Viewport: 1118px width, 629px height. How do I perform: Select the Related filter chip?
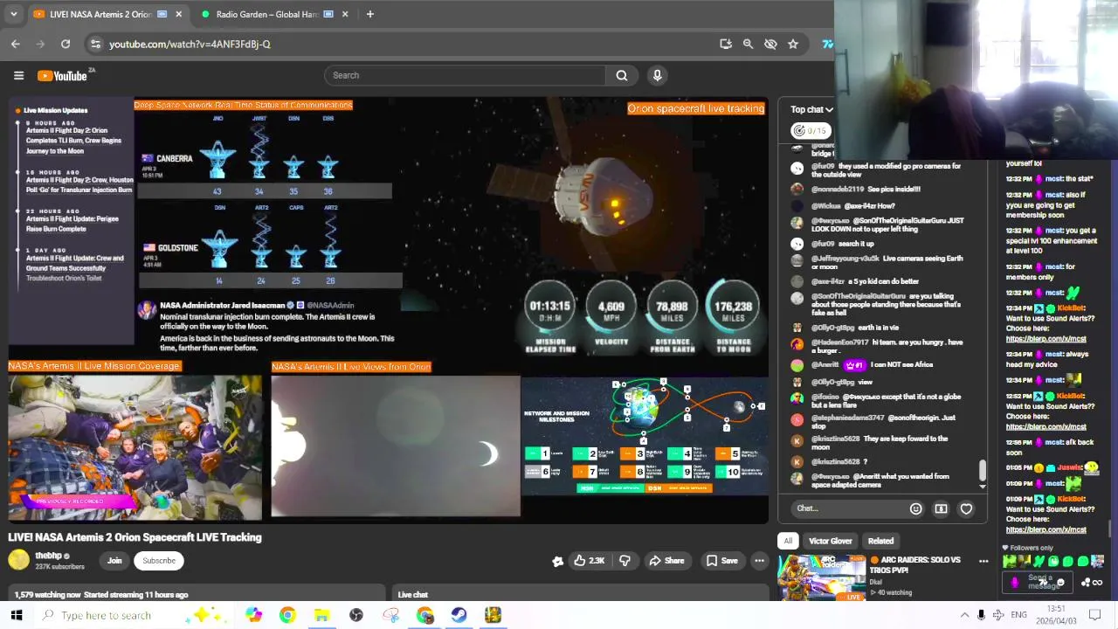880,541
